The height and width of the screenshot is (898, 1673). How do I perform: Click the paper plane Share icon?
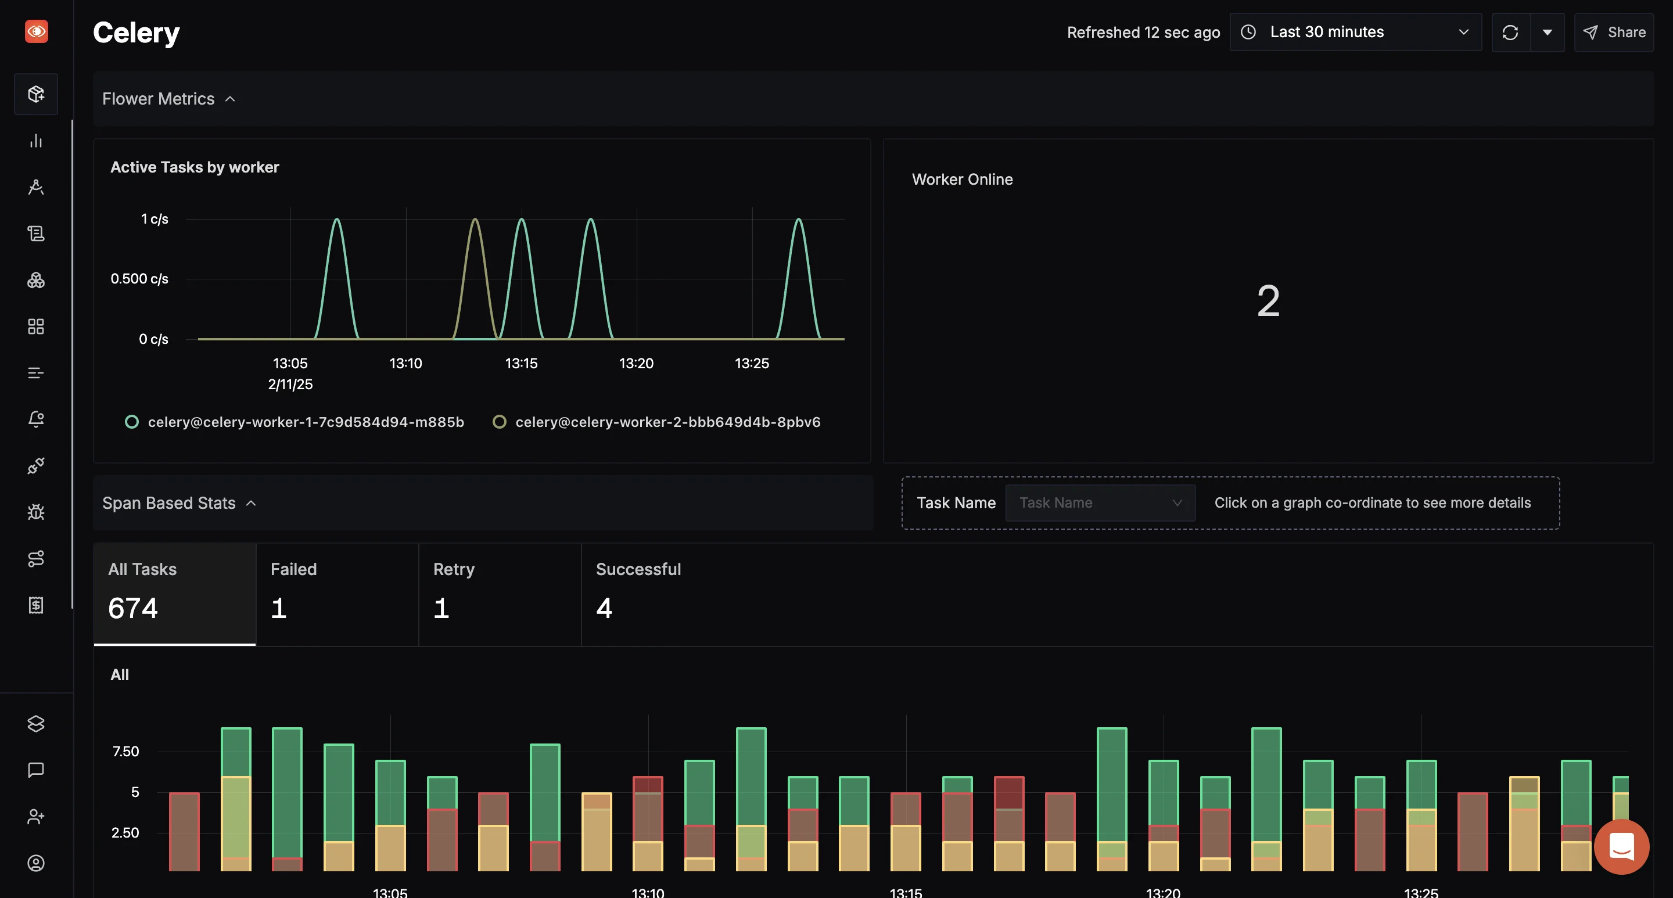tap(1591, 33)
